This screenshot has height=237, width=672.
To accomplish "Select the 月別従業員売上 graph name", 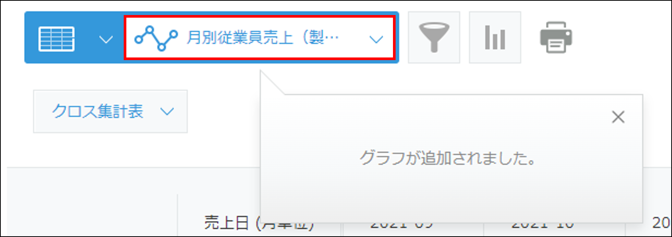I will coord(262,38).
